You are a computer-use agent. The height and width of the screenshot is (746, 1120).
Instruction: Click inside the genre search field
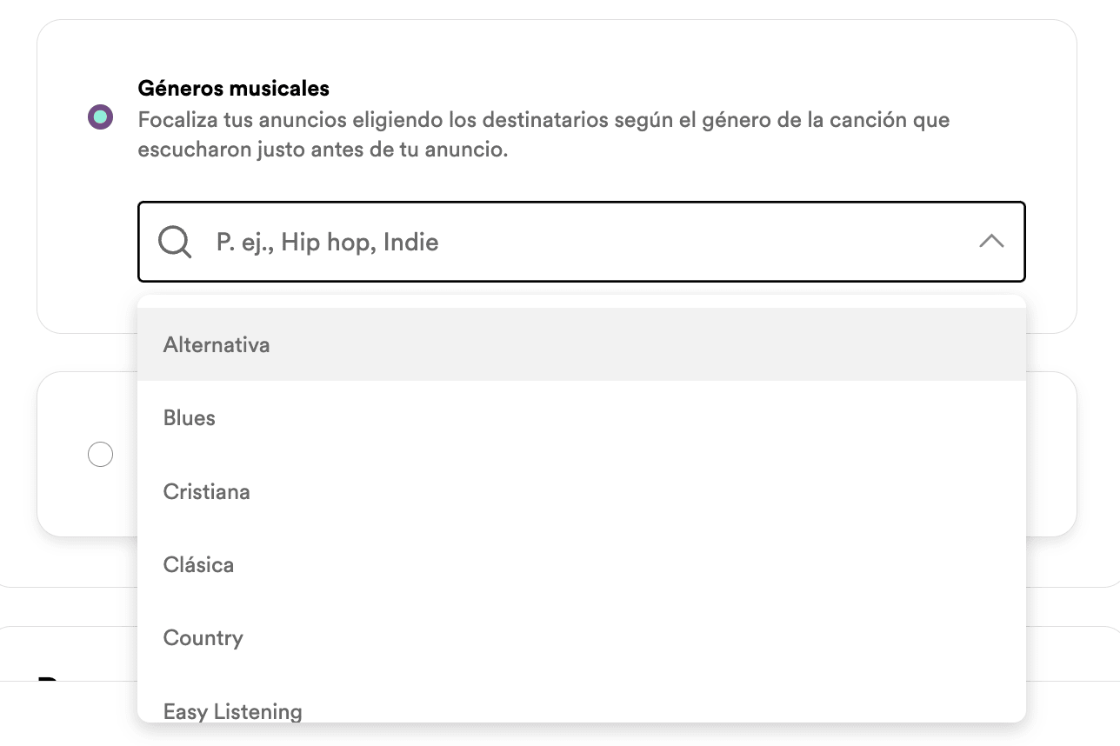pos(522,242)
